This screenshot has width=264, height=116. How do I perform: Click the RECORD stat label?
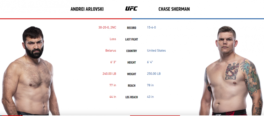pyautogui.click(x=131, y=28)
